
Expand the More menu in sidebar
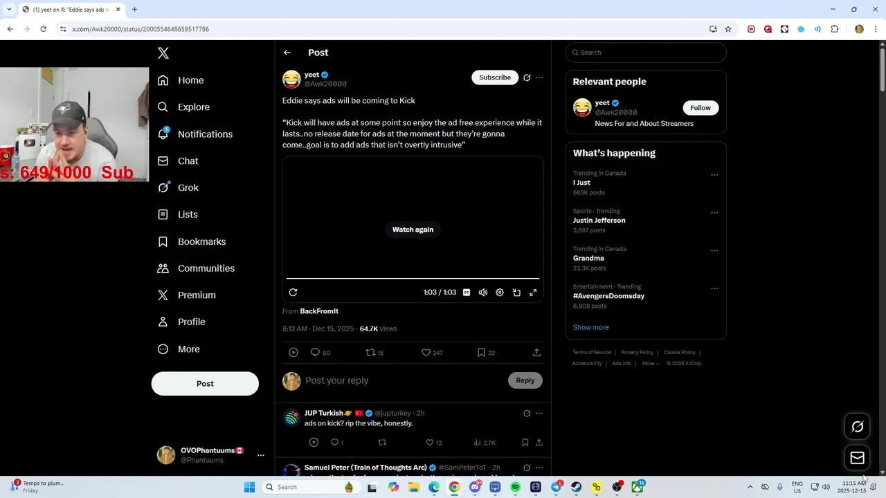coord(179,349)
